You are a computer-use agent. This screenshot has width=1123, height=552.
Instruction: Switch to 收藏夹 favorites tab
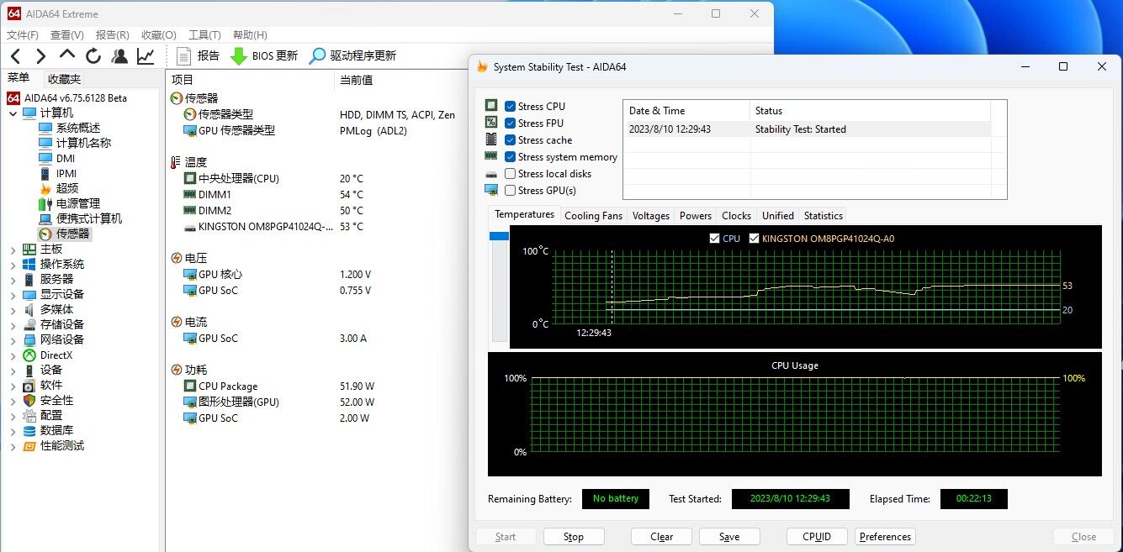pos(65,79)
